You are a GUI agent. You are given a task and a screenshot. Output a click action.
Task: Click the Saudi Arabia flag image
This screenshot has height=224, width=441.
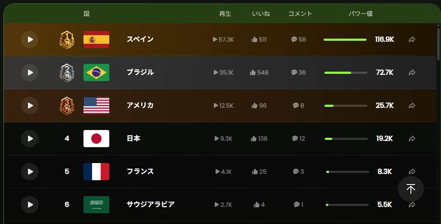click(x=96, y=205)
